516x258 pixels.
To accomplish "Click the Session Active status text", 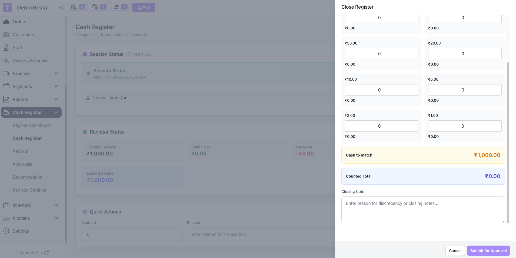I will [x=110, y=71].
